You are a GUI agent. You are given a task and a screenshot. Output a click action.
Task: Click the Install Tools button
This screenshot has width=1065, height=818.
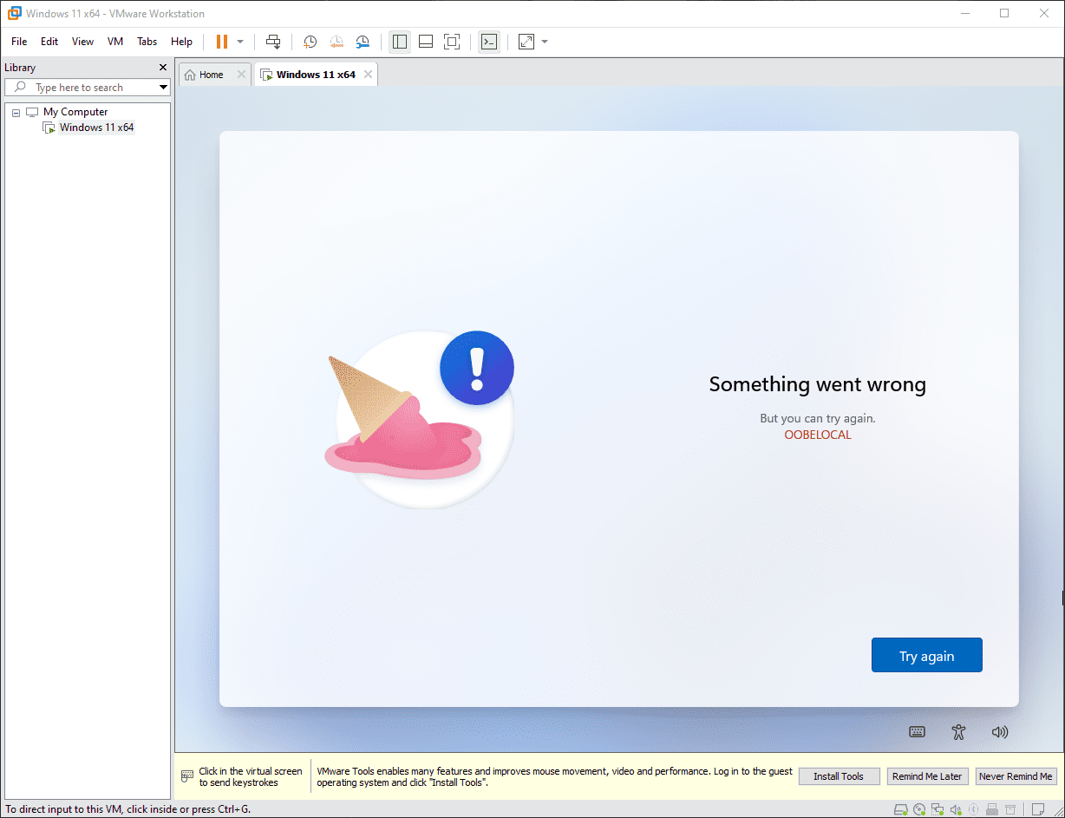point(839,776)
